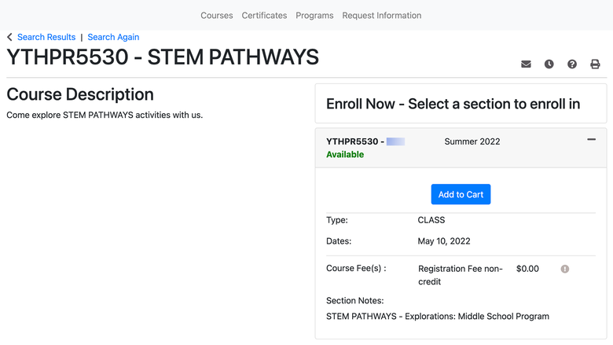Open the Courses menu item

click(217, 15)
